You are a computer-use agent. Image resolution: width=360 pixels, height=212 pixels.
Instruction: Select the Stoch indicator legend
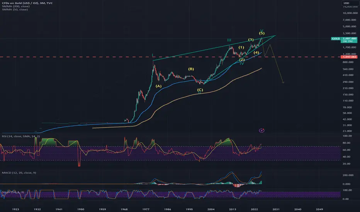point(13,192)
